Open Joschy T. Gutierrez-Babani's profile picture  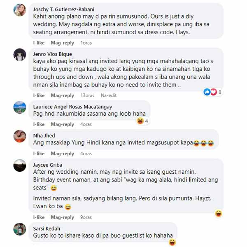point(20,10)
